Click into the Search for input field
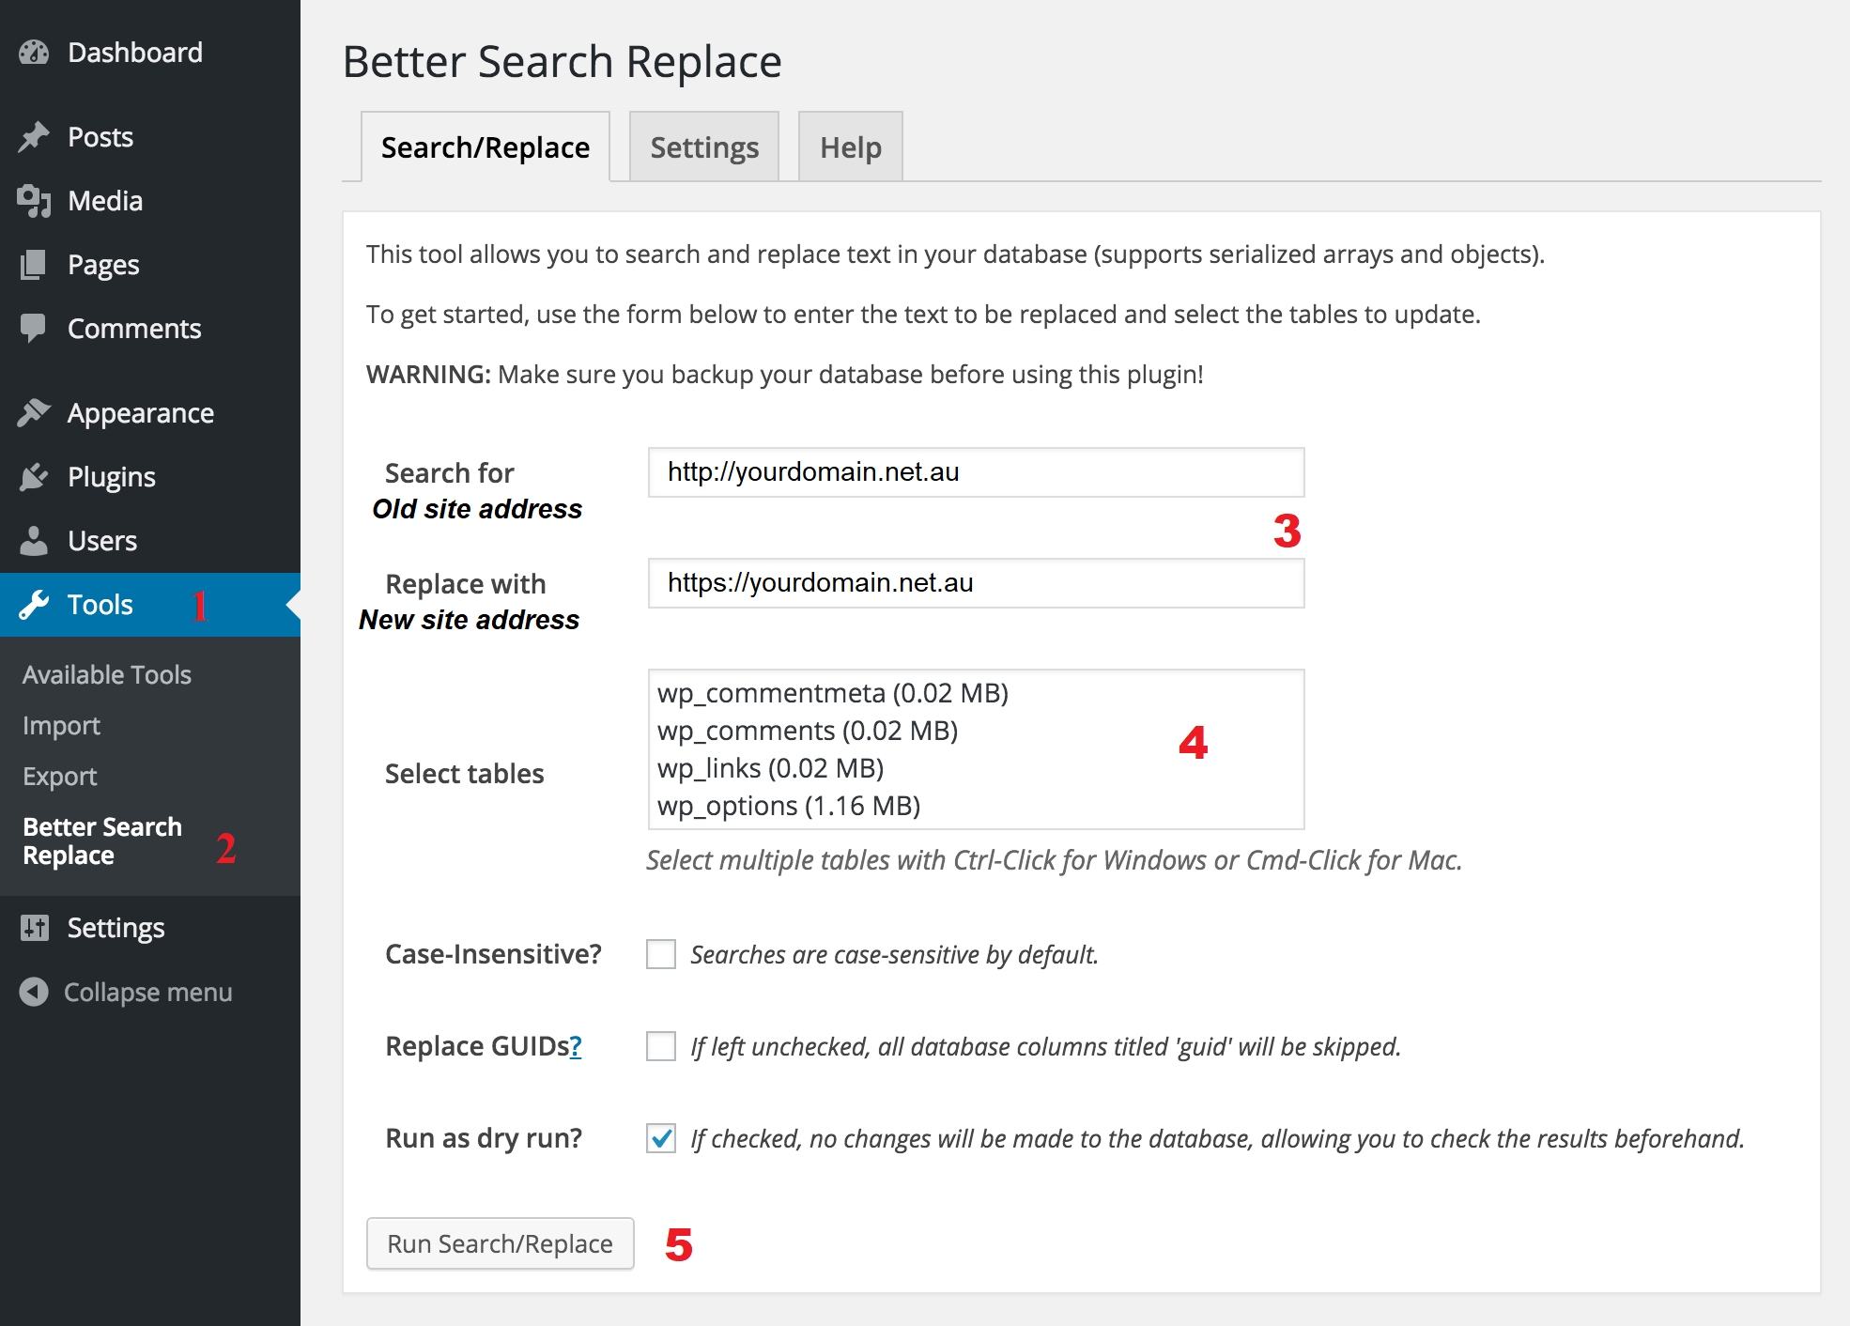The width and height of the screenshot is (1850, 1326). (976, 472)
